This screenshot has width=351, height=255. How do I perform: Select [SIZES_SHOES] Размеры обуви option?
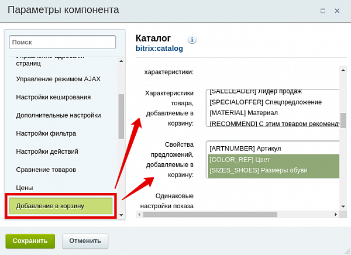tap(258, 170)
